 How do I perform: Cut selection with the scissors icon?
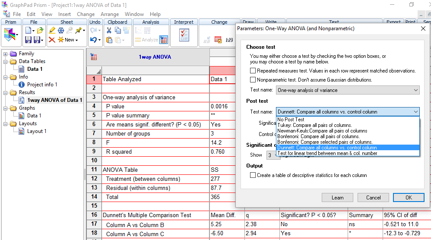[109, 31]
